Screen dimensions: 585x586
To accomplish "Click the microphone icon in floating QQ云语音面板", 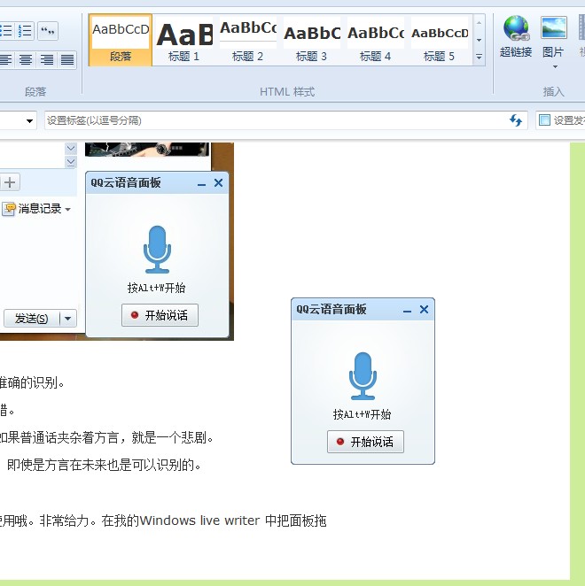I will point(363,375).
